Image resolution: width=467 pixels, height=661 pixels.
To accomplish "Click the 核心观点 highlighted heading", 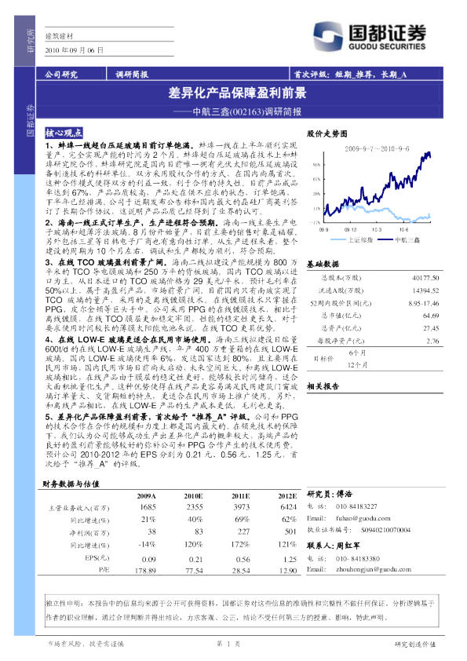I will (x=64, y=133).
